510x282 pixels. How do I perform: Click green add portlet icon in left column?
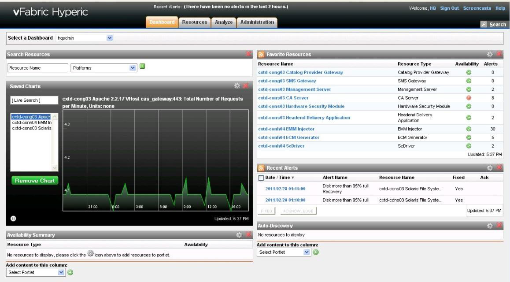70,272
